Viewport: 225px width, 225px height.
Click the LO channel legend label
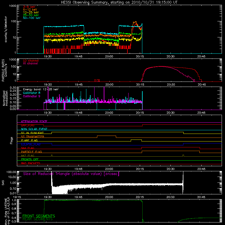[x=31, y=60]
